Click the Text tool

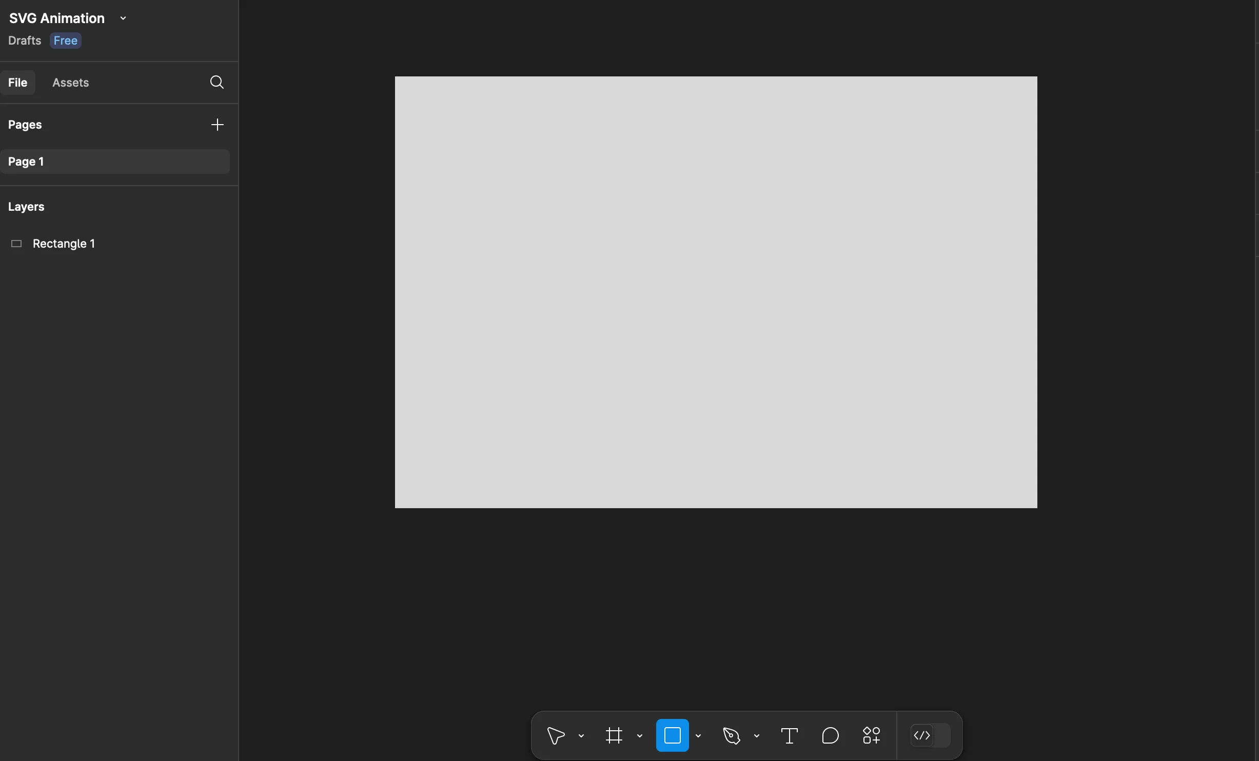point(789,735)
